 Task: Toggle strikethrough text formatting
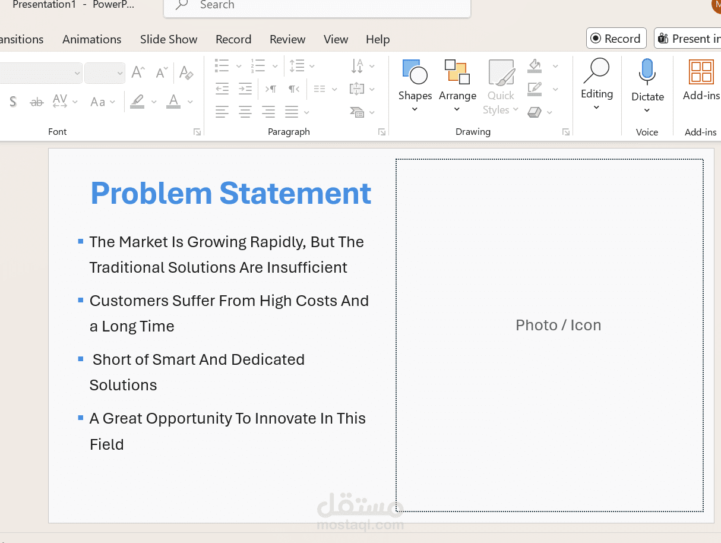point(37,102)
